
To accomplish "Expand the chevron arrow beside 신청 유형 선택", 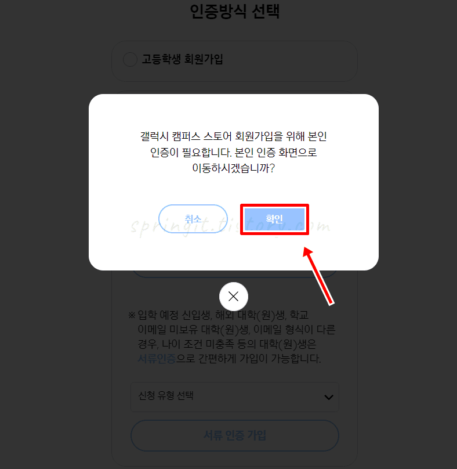I will [329, 397].
